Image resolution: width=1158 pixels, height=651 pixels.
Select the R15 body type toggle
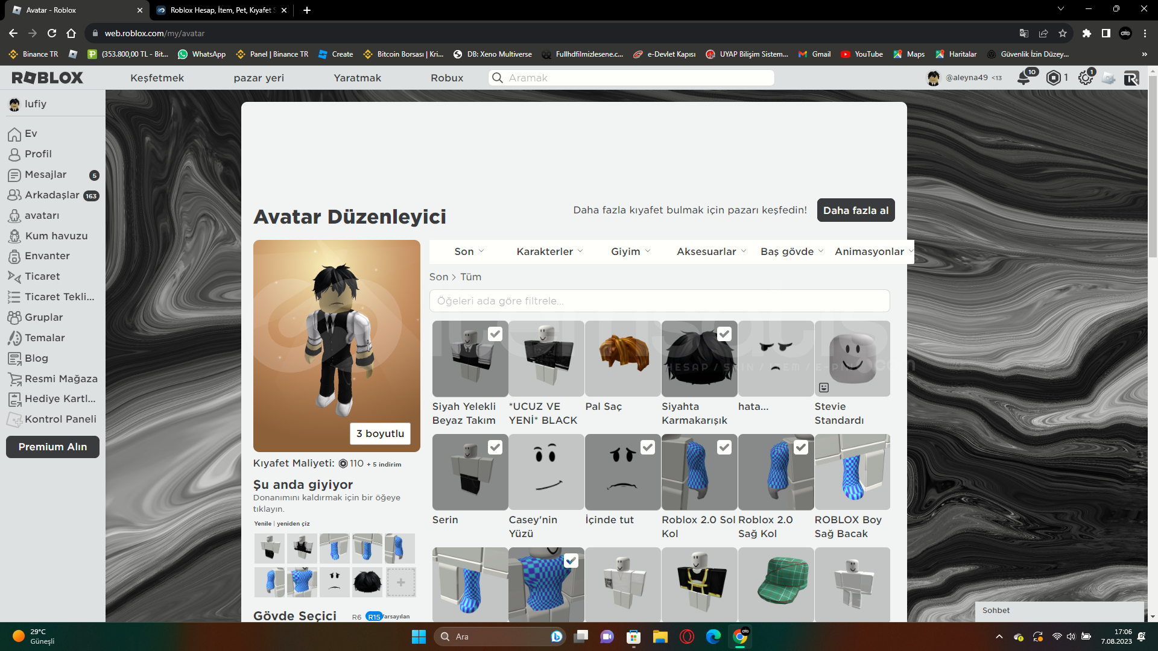click(374, 617)
